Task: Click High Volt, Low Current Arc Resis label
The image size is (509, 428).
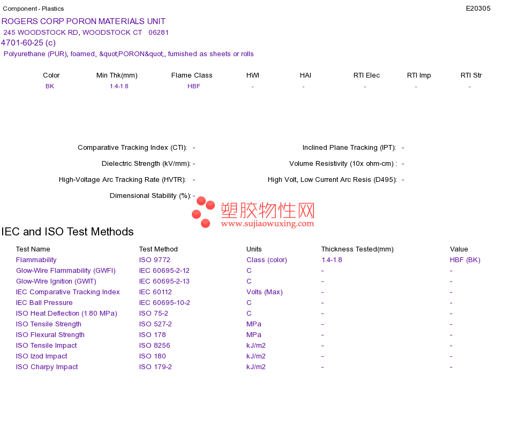Action: [332, 180]
